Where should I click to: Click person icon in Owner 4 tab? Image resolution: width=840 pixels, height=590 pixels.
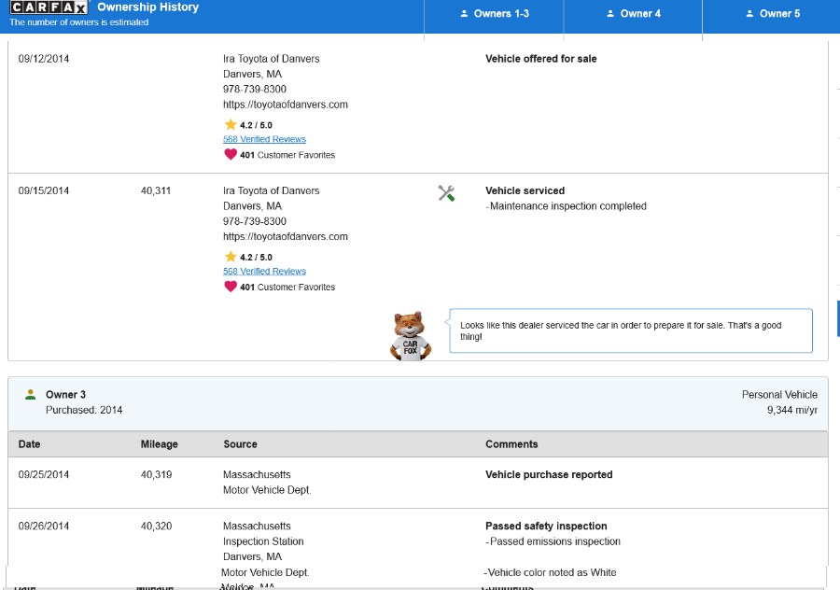coord(610,14)
